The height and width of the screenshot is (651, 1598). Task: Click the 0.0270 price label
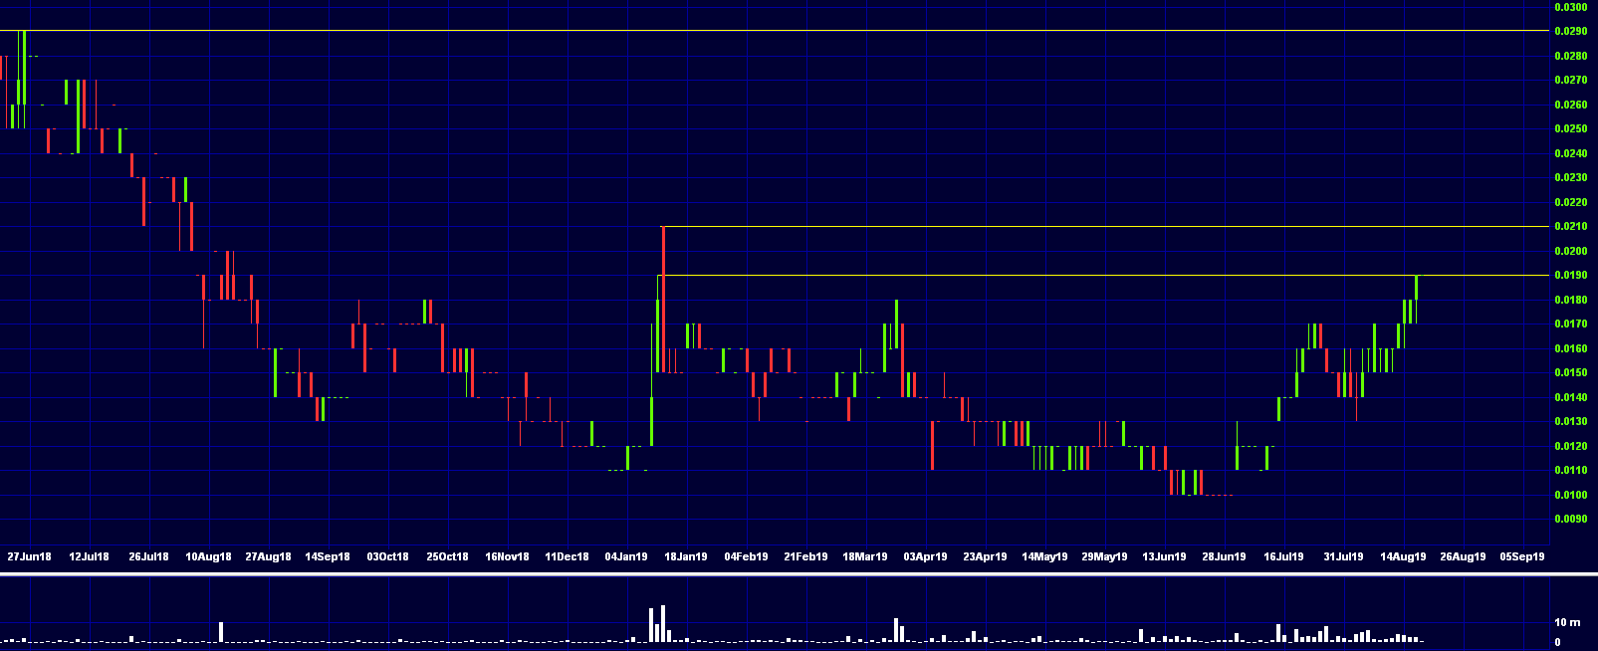pyautogui.click(x=1570, y=80)
